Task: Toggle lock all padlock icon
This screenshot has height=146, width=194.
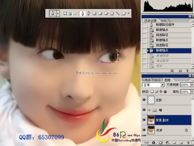Action: pyautogui.click(x=165, y=92)
